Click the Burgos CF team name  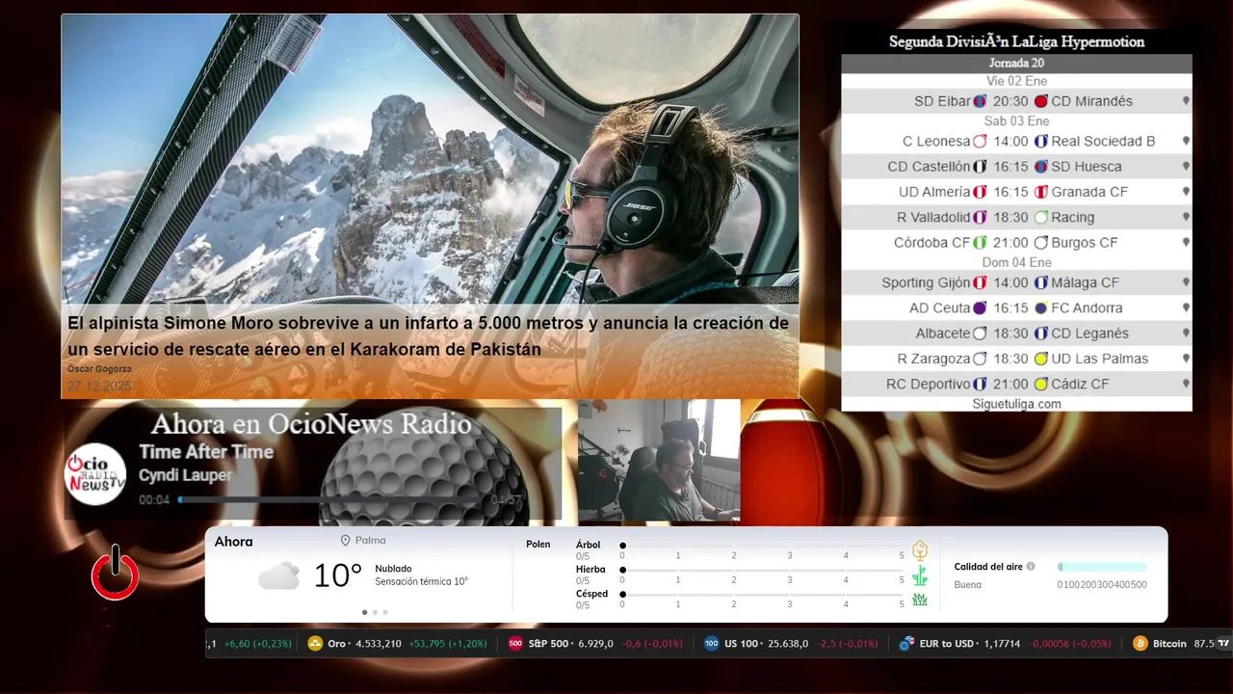1085,243
